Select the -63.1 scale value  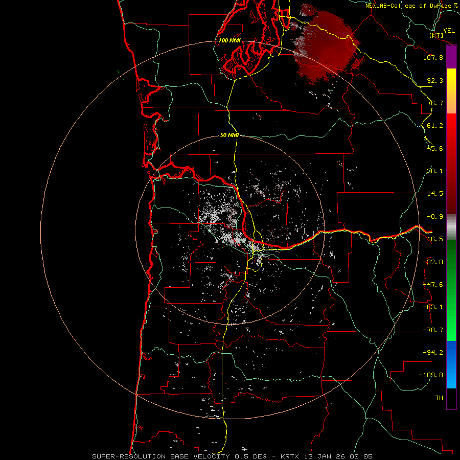[433, 307]
